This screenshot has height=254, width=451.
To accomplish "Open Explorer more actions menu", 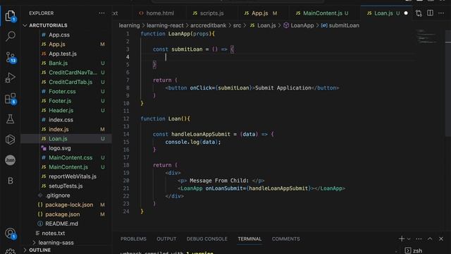I will [x=101, y=13].
